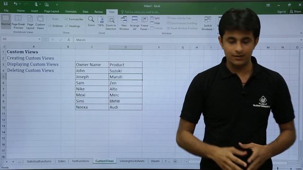
Task: Click the formula bar showing Maruti
Action: 186,40
